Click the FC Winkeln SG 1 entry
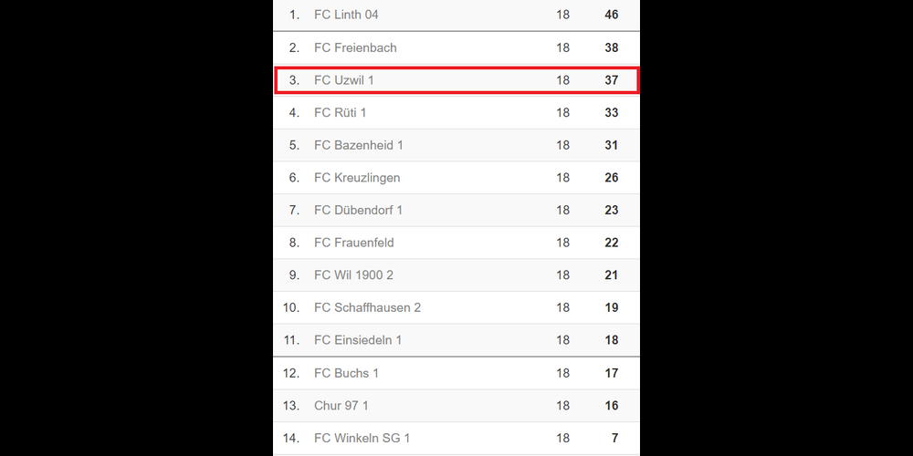Screen dimensions: 913x456 point(362,438)
